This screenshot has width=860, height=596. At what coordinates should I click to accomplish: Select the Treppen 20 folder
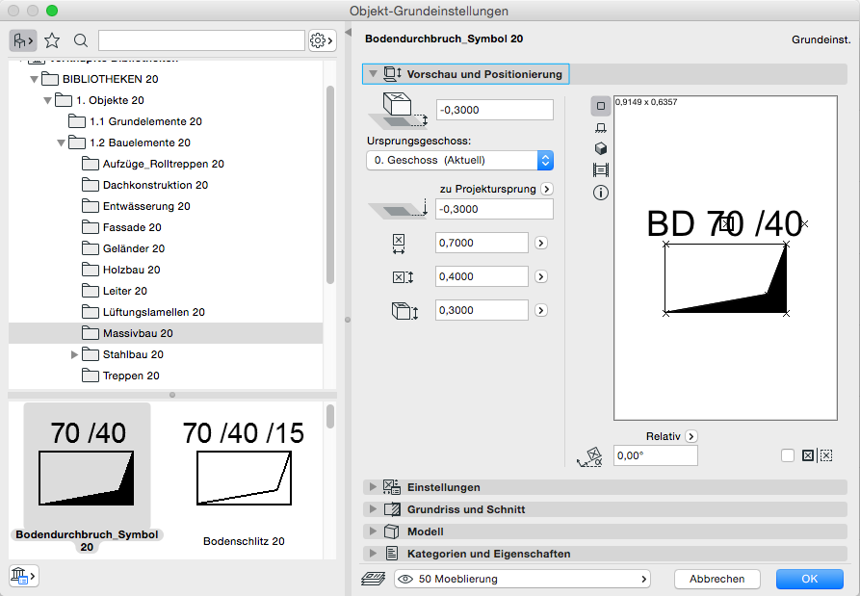pyautogui.click(x=131, y=376)
